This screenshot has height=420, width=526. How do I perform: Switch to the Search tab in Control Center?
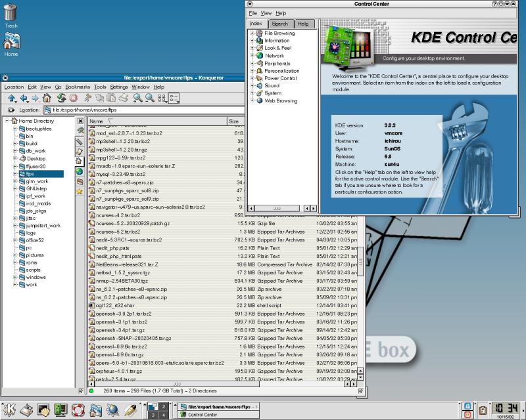click(x=279, y=24)
